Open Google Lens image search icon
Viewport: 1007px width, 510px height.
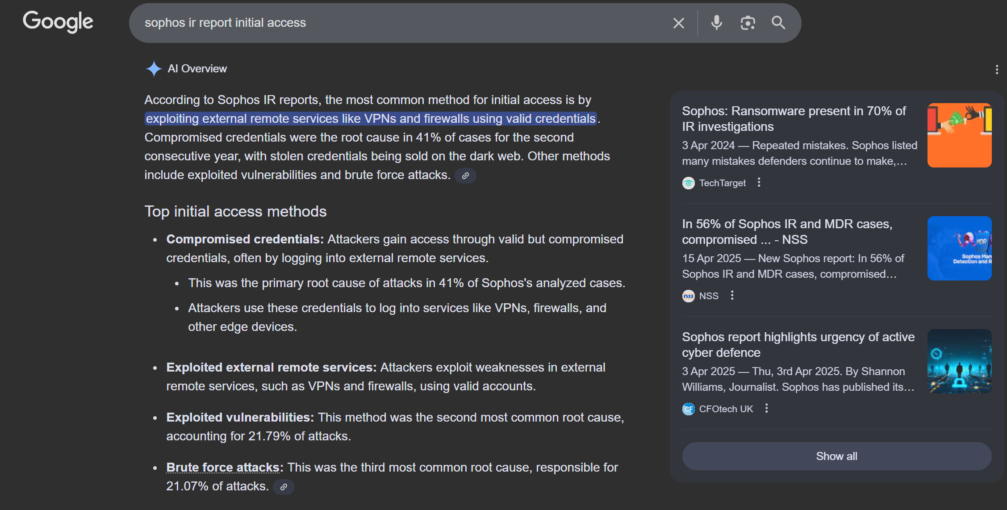(748, 23)
